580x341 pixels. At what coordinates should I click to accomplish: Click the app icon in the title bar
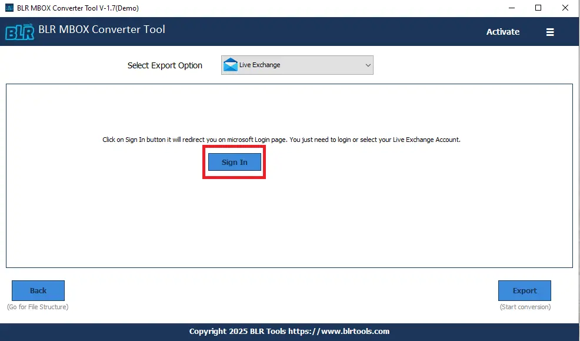(8, 8)
